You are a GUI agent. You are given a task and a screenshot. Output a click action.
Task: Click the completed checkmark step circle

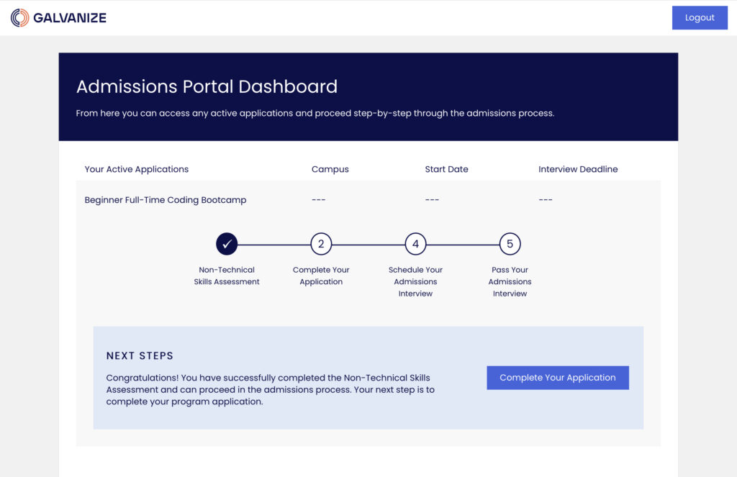click(227, 244)
